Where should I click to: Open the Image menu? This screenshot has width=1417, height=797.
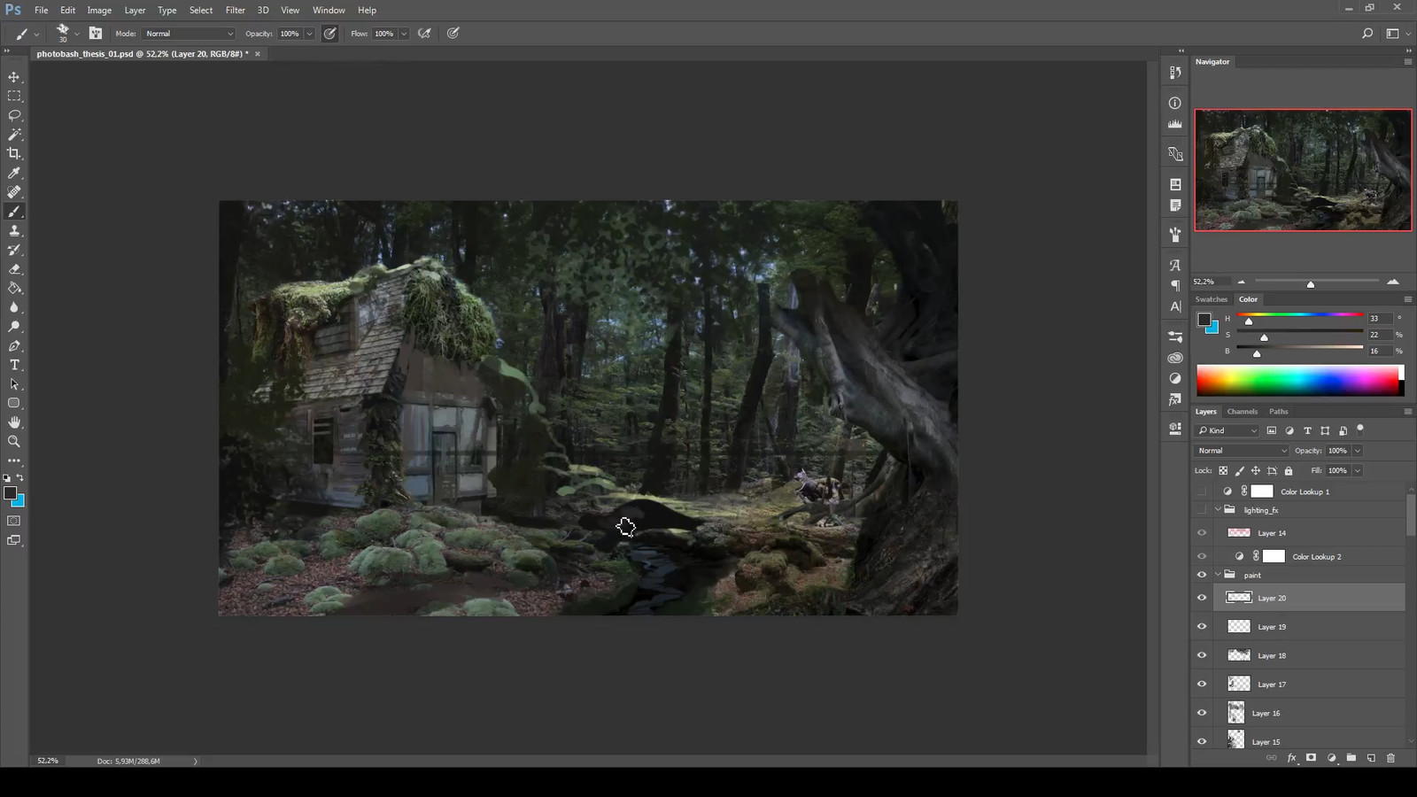click(x=99, y=10)
